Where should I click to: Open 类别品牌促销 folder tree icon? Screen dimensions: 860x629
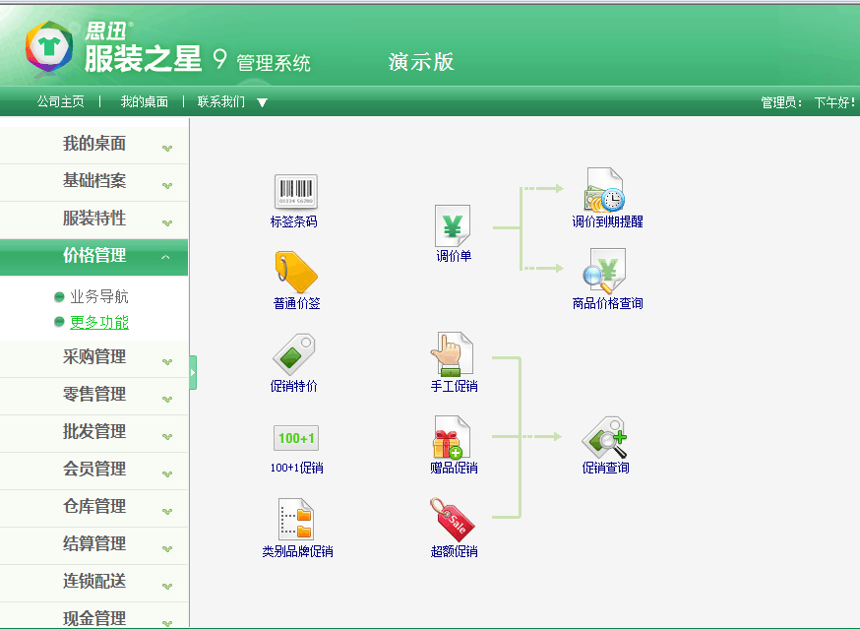coord(296,519)
